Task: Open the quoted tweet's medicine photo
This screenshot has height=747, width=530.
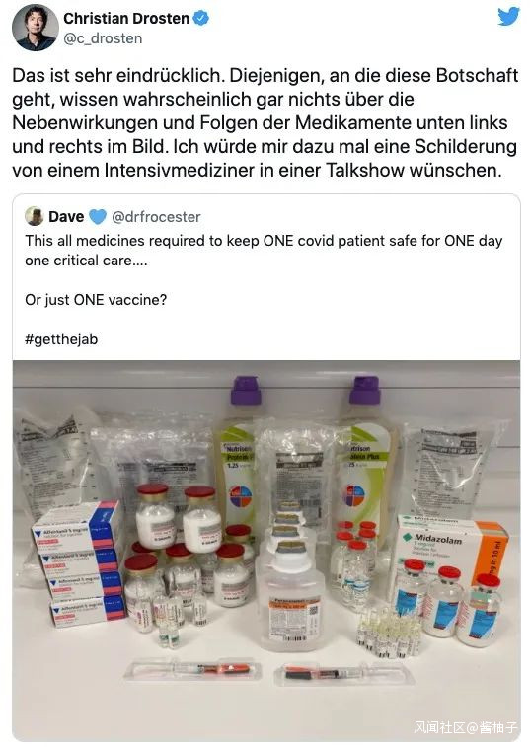Action: click(266, 551)
